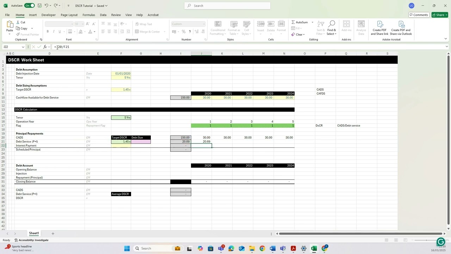The width and height of the screenshot is (451, 254).
Task: Click the user account avatar
Action: point(411,6)
